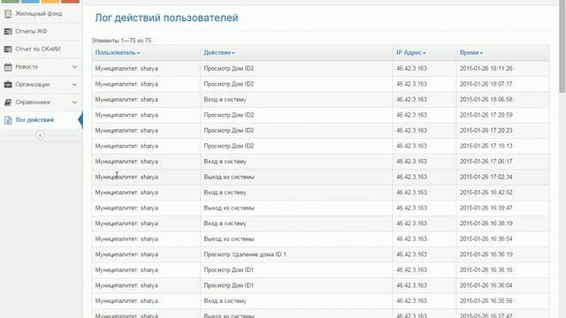Open Отчет по ОКиИИ menu item
The height and width of the screenshot is (318, 566).
click(x=38, y=49)
